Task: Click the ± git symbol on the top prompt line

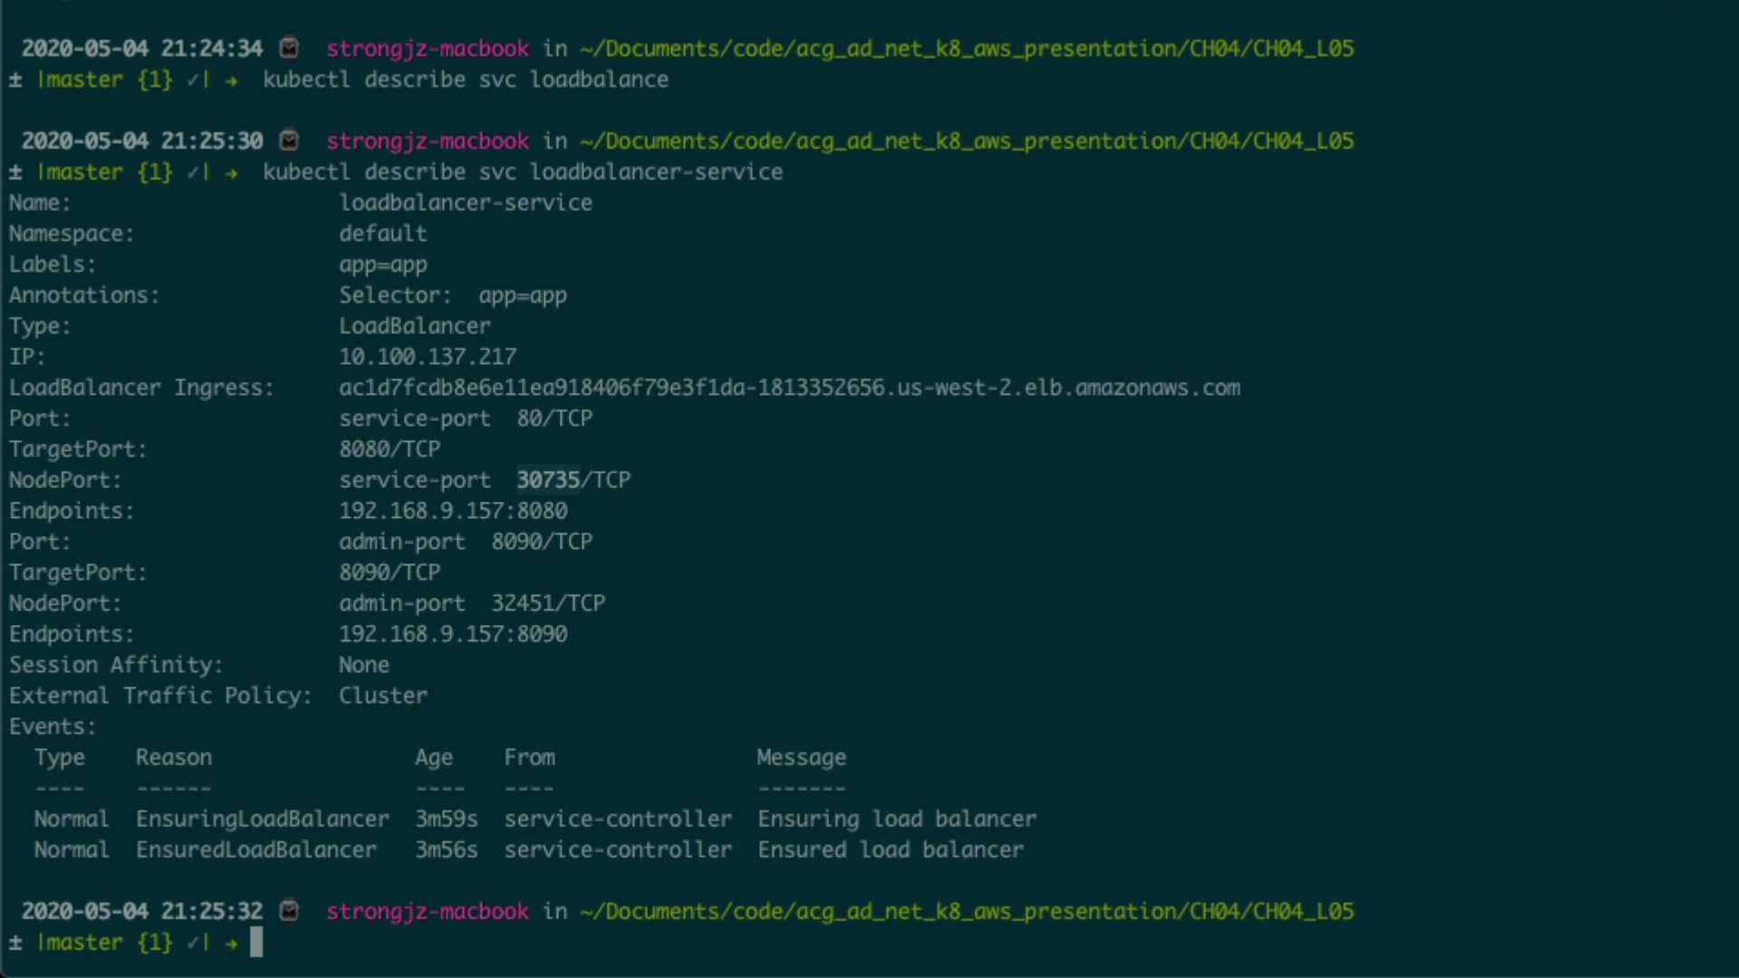Action: point(15,80)
